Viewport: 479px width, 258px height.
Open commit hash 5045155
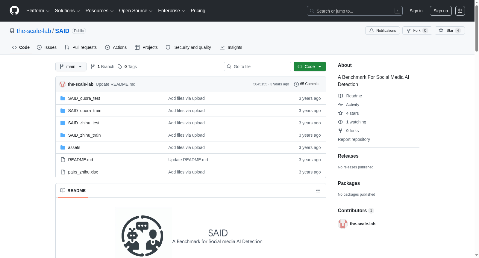click(x=260, y=84)
